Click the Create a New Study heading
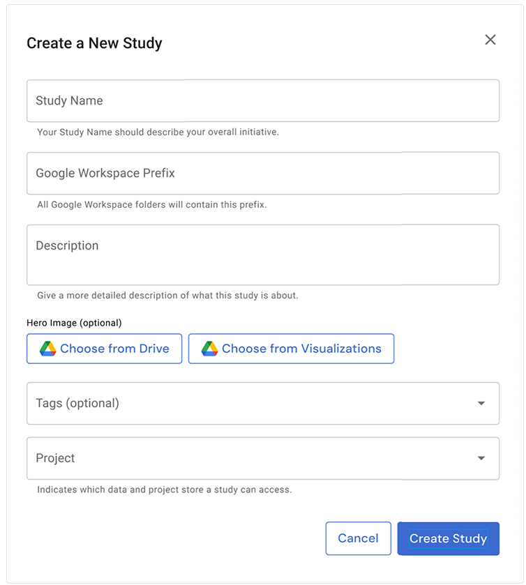526x585 pixels. pyautogui.click(x=94, y=43)
